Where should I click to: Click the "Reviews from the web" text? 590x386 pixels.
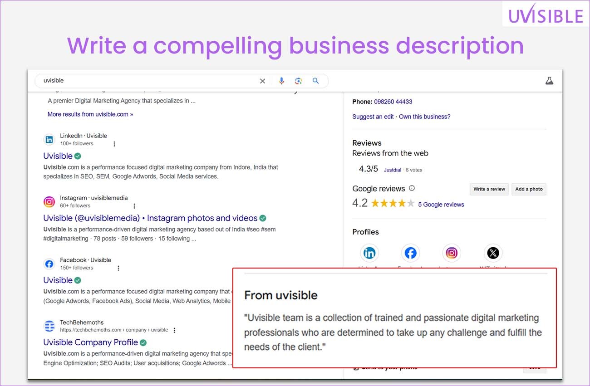tap(390, 153)
